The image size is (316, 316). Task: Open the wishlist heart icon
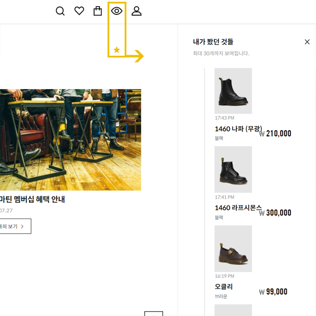click(x=79, y=11)
